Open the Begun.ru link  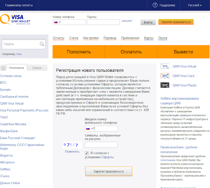click(x=7, y=155)
